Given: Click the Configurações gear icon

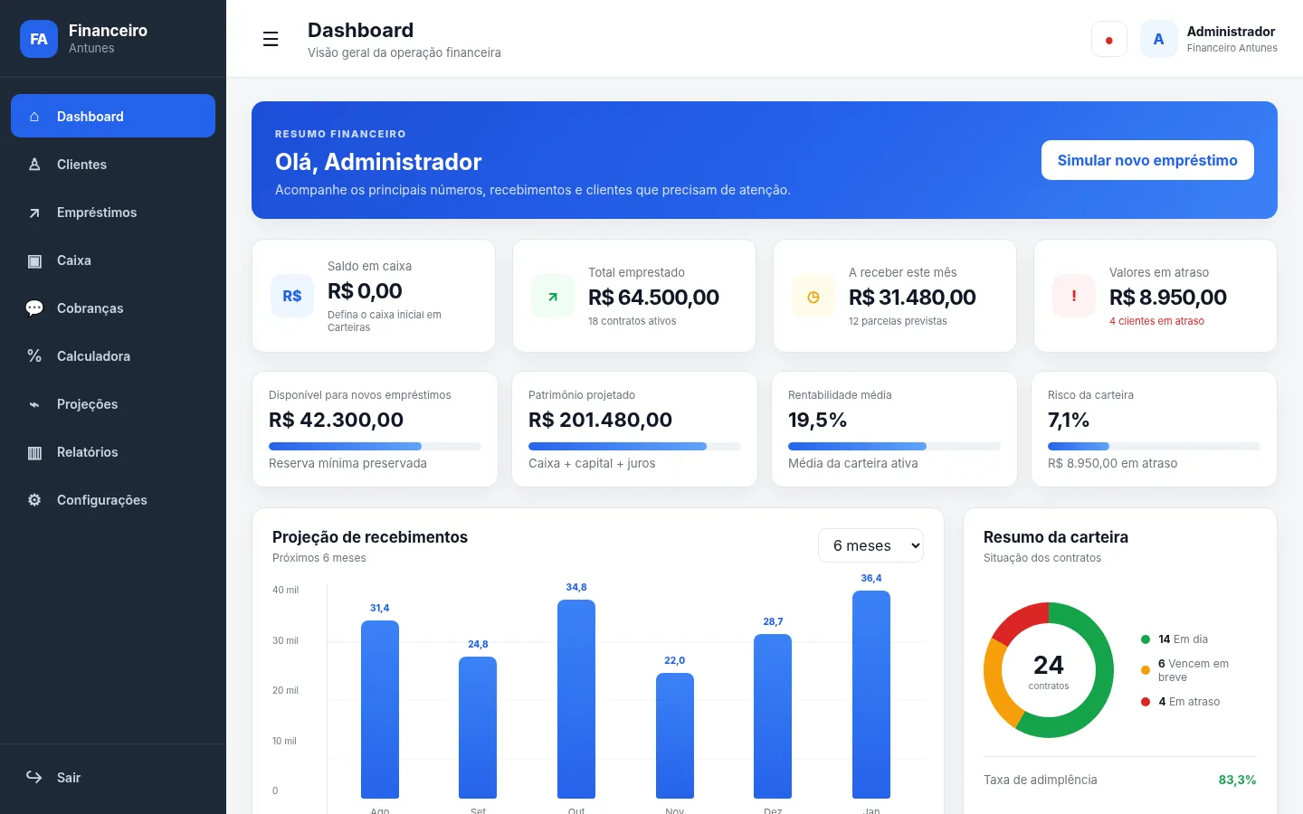Looking at the screenshot, I should [x=34, y=499].
